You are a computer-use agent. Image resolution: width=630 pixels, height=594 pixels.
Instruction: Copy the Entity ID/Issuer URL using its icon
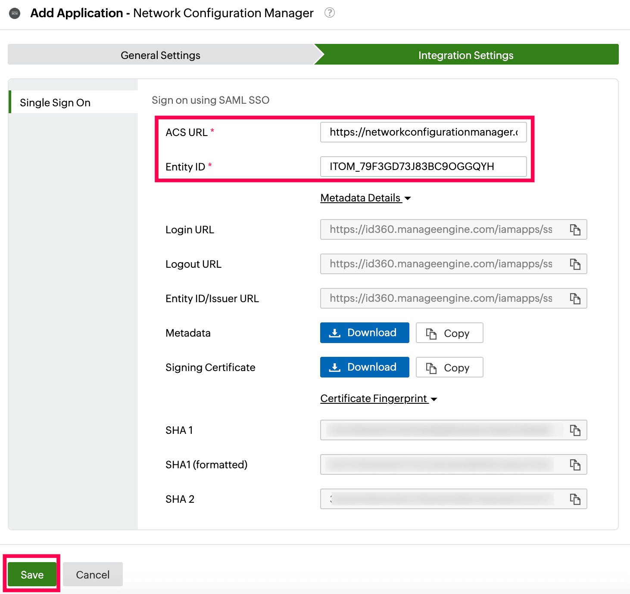[575, 299]
